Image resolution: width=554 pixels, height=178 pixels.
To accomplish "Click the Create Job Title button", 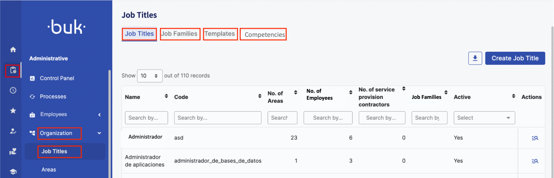I will [x=515, y=58].
